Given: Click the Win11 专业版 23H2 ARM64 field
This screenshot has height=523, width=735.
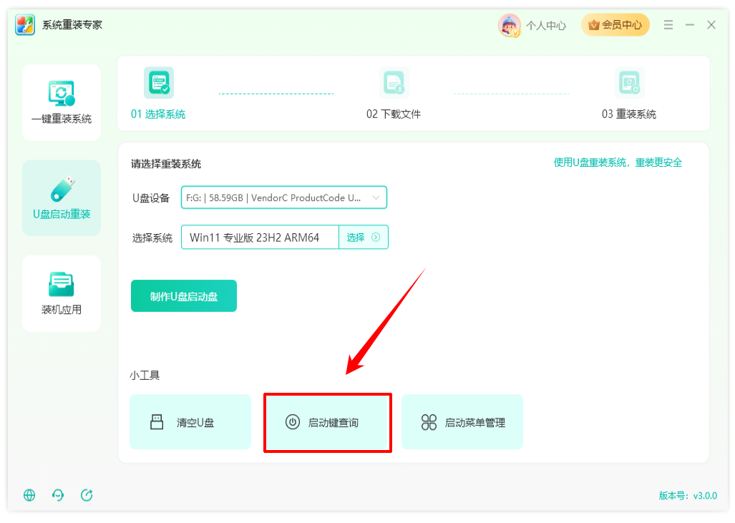Looking at the screenshot, I should (261, 238).
